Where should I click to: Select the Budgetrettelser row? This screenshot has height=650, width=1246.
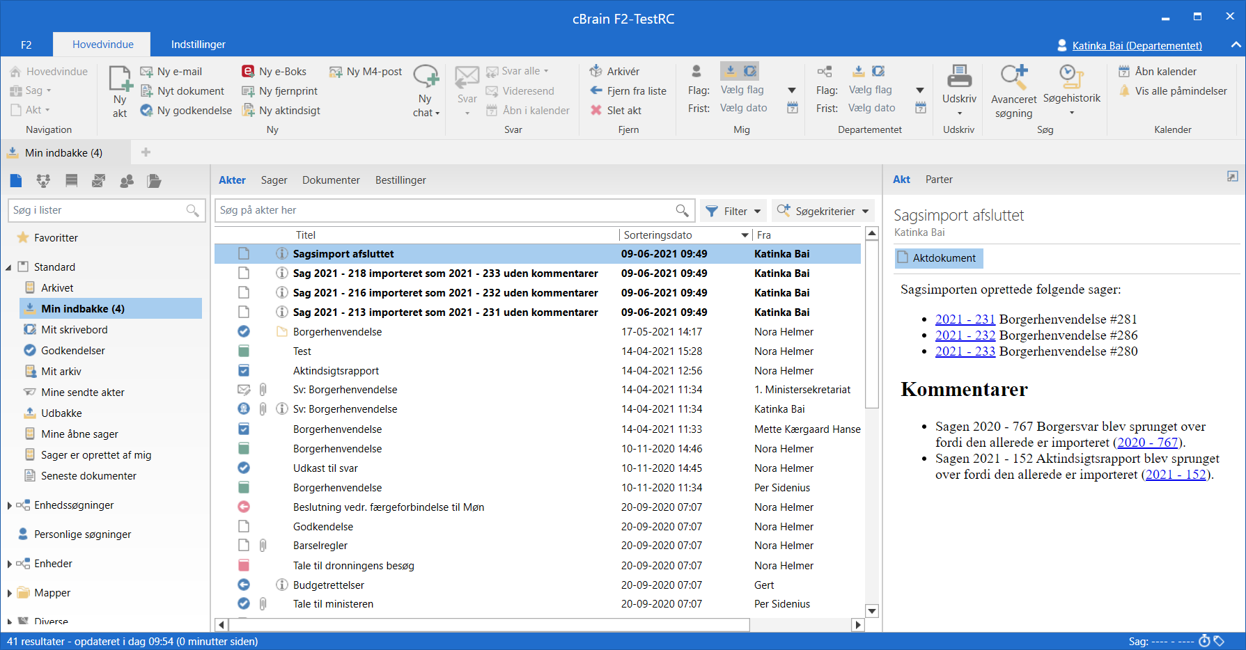point(538,585)
